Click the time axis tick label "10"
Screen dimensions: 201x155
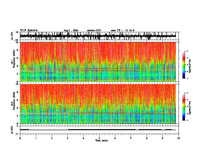click(178, 138)
